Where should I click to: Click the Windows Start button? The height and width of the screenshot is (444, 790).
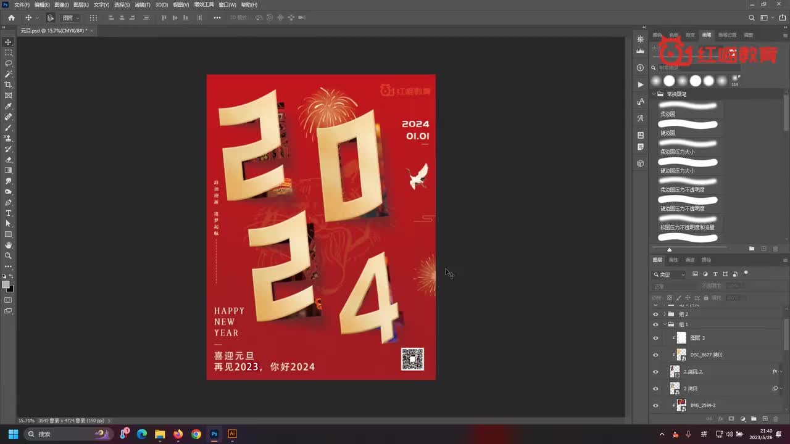coord(13,434)
